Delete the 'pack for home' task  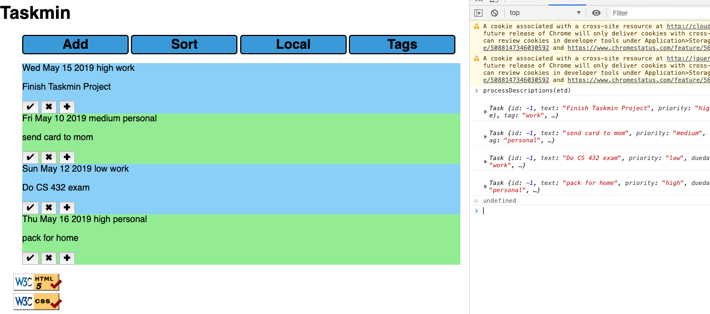point(49,259)
